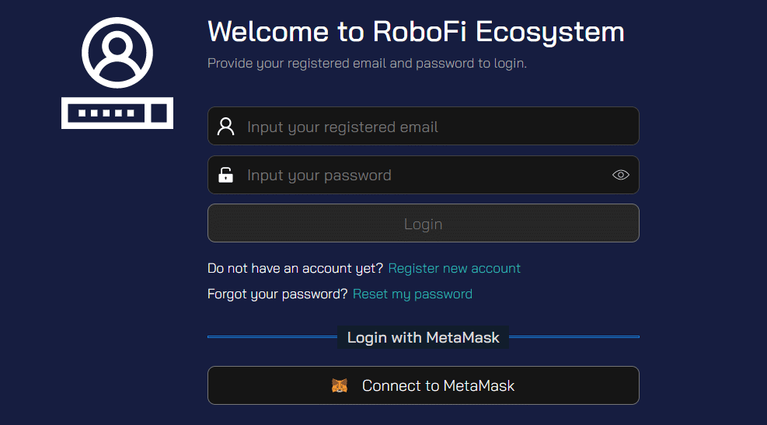Click the small square beside password dots graphic

click(x=160, y=113)
